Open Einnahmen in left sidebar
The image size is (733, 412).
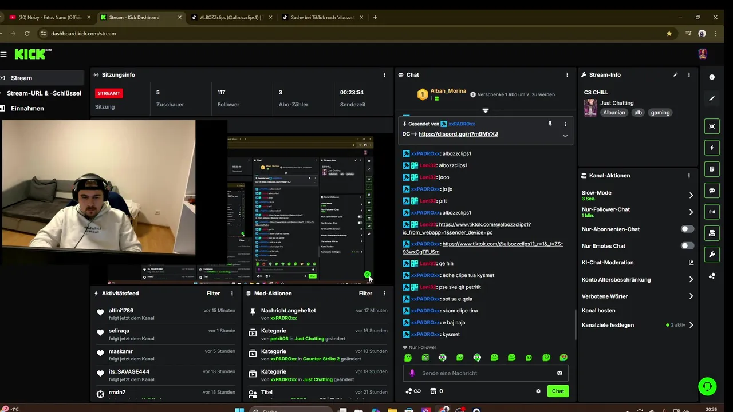pyautogui.click(x=42, y=109)
